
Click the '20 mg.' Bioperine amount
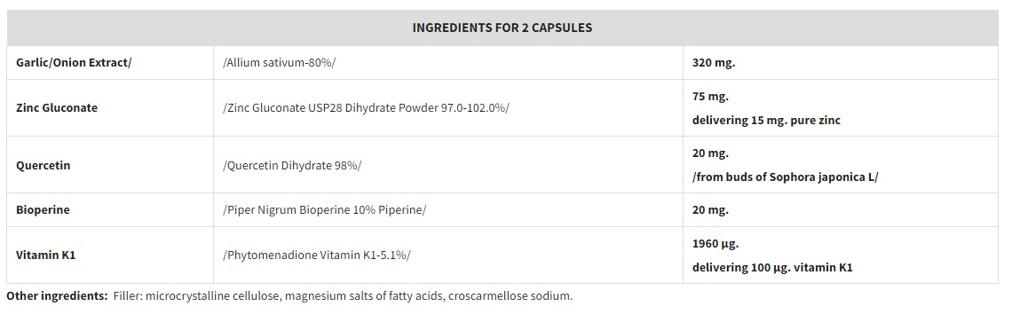(710, 210)
